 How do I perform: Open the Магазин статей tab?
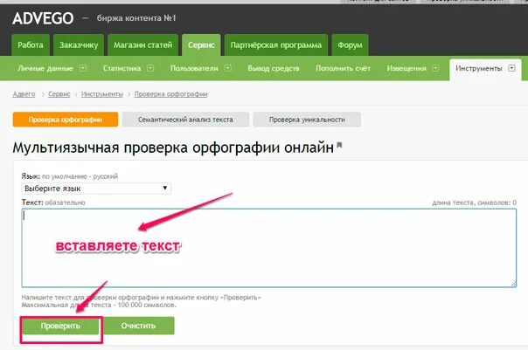[x=142, y=45]
